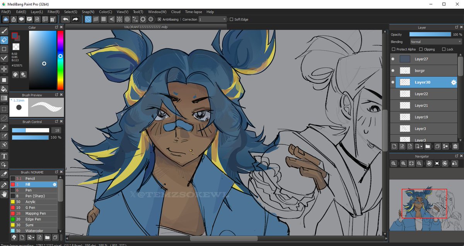
Task: Click the vertical hue color bar
Action: 60,60
